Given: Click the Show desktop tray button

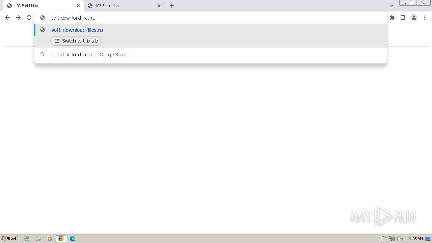Looking at the screenshot, I should (x=428, y=239).
